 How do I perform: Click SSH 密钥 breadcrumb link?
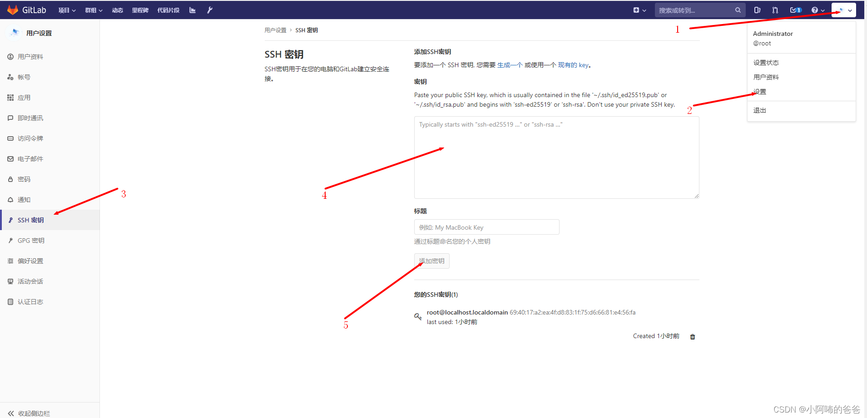tap(307, 30)
